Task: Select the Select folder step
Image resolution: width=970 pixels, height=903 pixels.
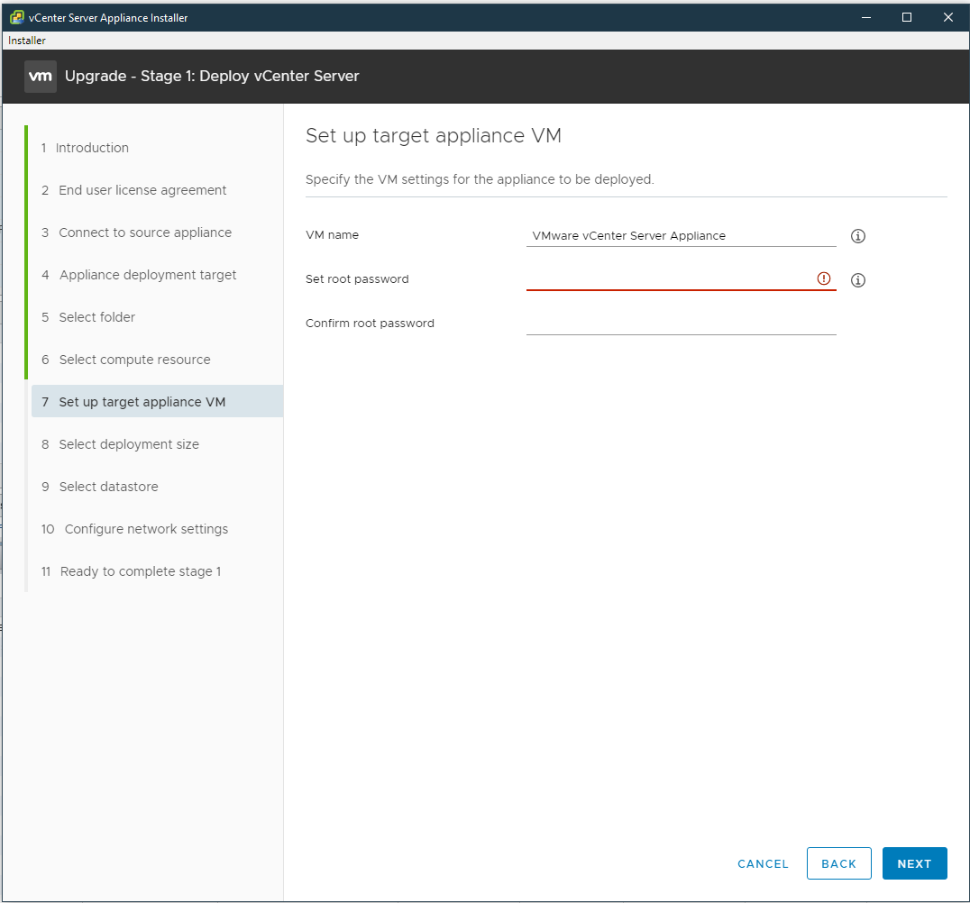Action: [98, 316]
